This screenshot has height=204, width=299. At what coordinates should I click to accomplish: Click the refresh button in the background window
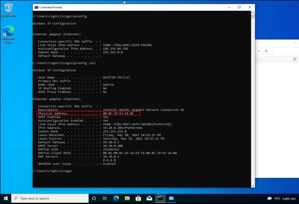coord(266,51)
